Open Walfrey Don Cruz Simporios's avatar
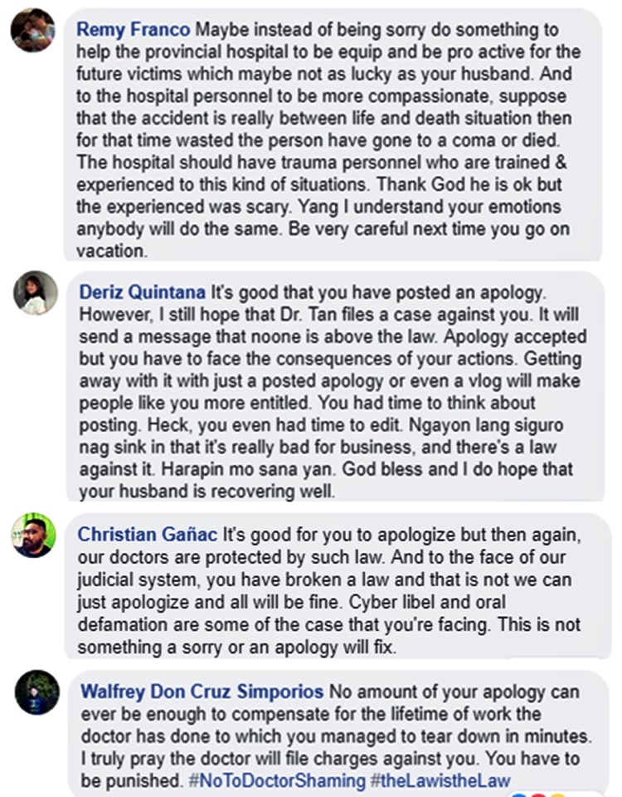This screenshot has width=622, height=797. 36,692
